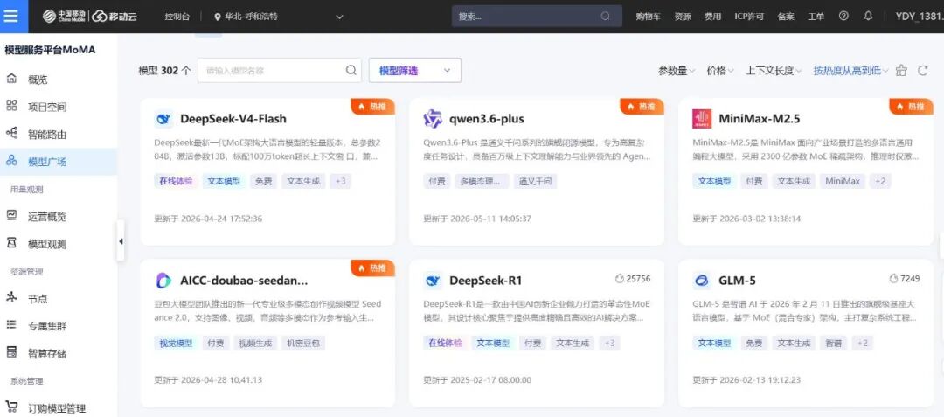Viewport: 944px width, 417px height.
Task: Open the help question mark icon
Action: tap(843, 17)
